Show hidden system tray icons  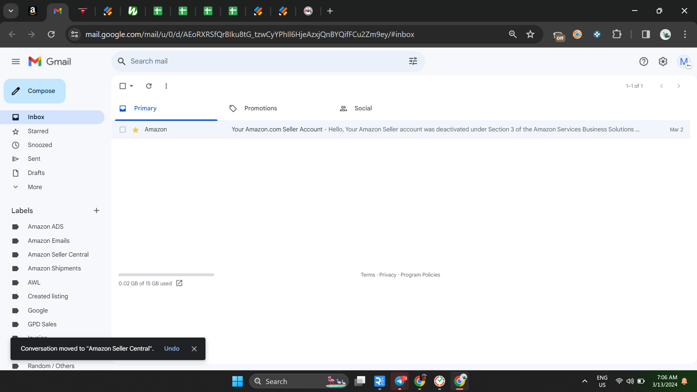[x=585, y=381]
